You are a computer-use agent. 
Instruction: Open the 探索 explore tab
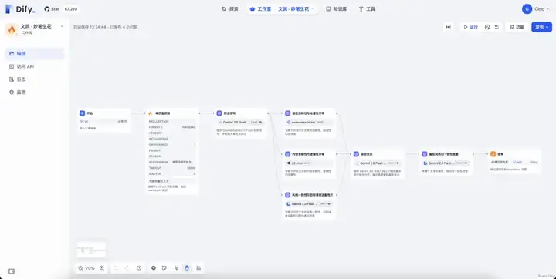pyautogui.click(x=230, y=9)
